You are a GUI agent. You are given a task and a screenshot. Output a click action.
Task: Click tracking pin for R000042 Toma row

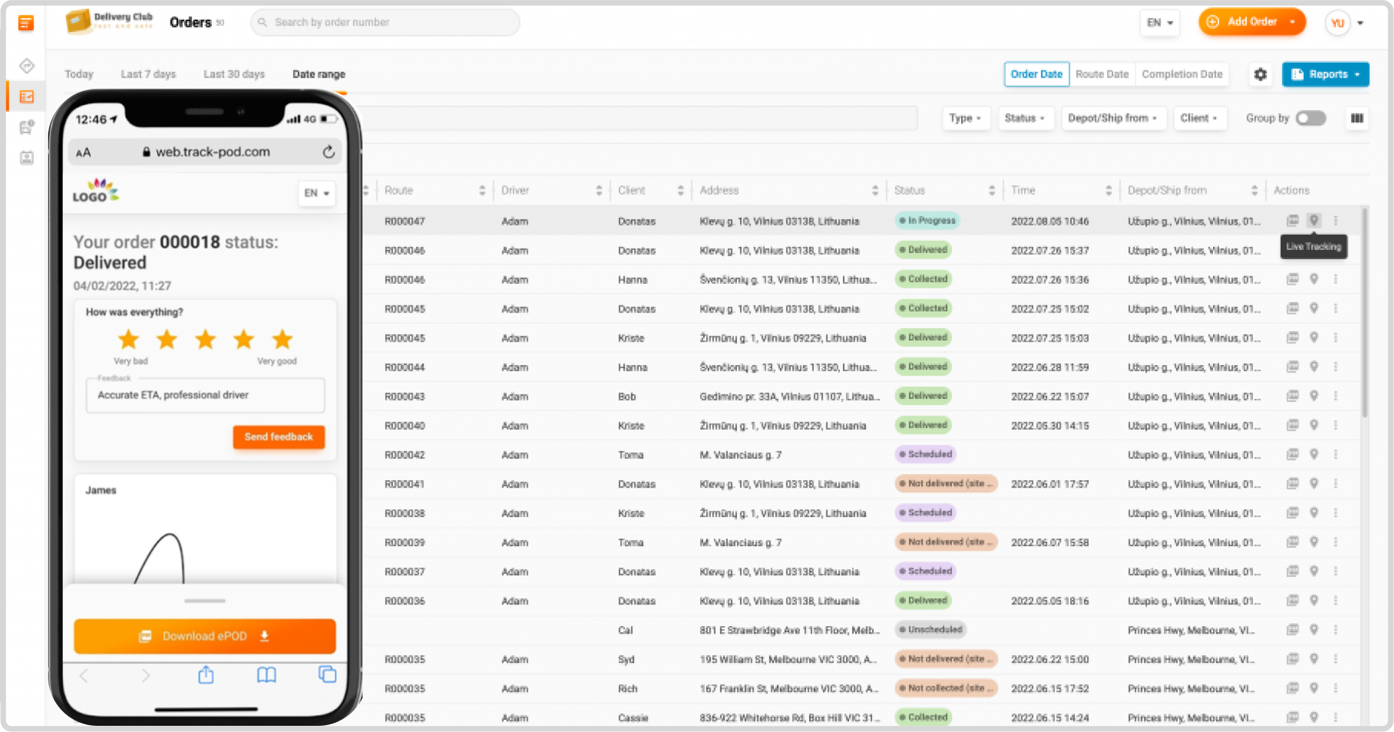click(x=1314, y=454)
